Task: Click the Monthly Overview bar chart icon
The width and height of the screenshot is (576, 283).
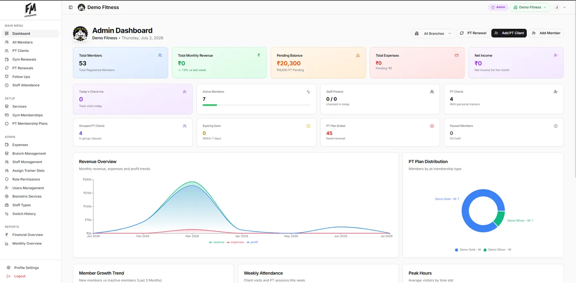Action: [x=7, y=243]
